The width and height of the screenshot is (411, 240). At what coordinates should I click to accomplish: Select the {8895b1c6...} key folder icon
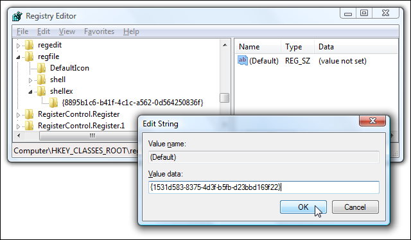53,103
